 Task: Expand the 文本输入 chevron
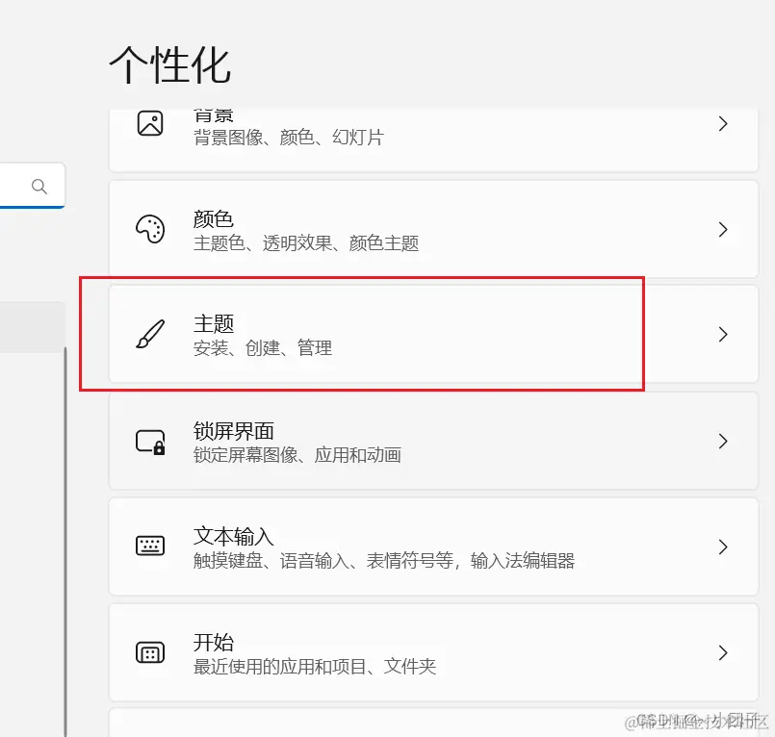click(x=723, y=546)
